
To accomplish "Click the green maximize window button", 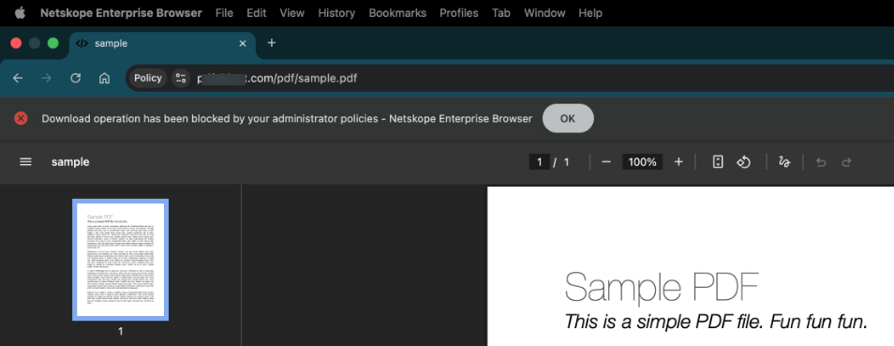I will 53,43.
